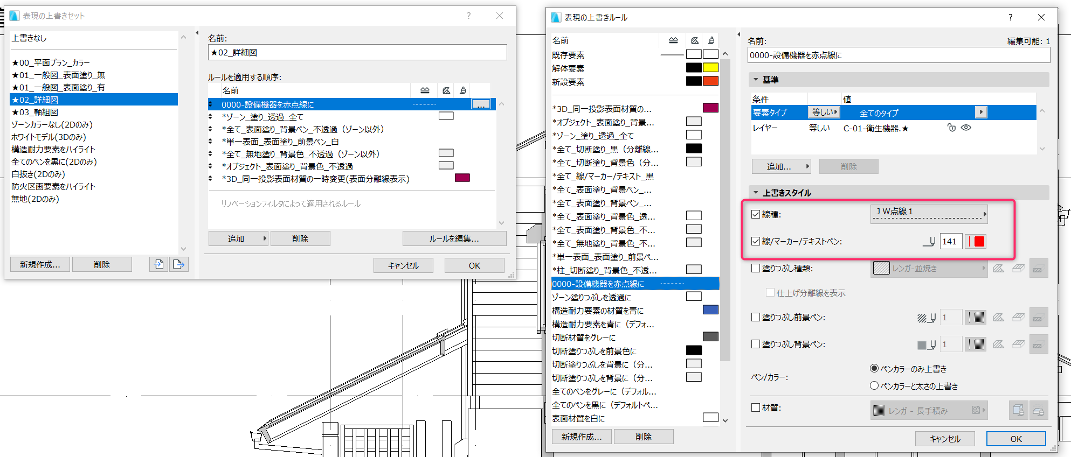Select the ペンカラーと太さの上書き radio button
Image resolution: width=1071 pixels, height=457 pixels.
[874, 385]
